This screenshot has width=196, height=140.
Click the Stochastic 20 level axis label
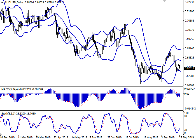(186, 130)
